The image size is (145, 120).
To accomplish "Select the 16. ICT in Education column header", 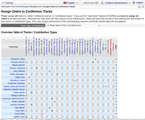I will tap(70, 47).
